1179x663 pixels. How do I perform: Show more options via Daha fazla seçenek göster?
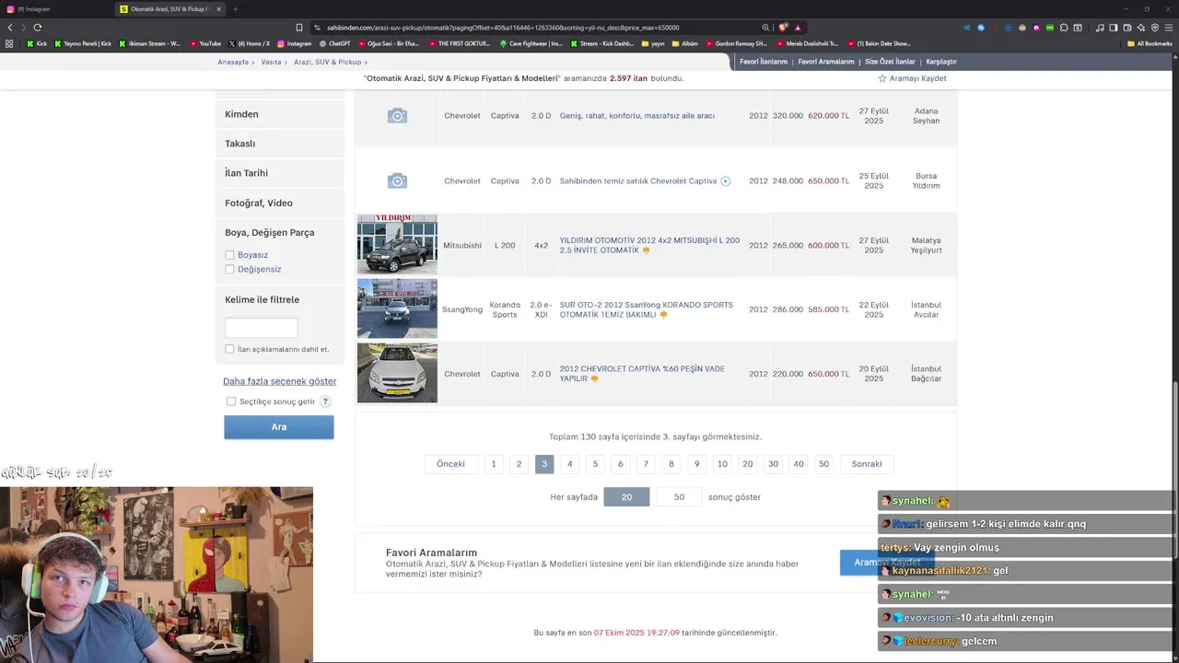point(279,381)
